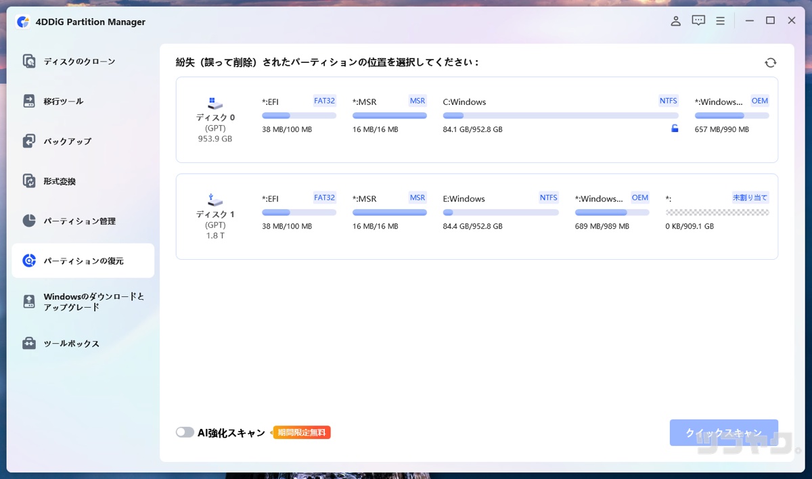This screenshot has width=812, height=479.
Task: Click the migration tool sidebar icon
Action: tap(29, 101)
